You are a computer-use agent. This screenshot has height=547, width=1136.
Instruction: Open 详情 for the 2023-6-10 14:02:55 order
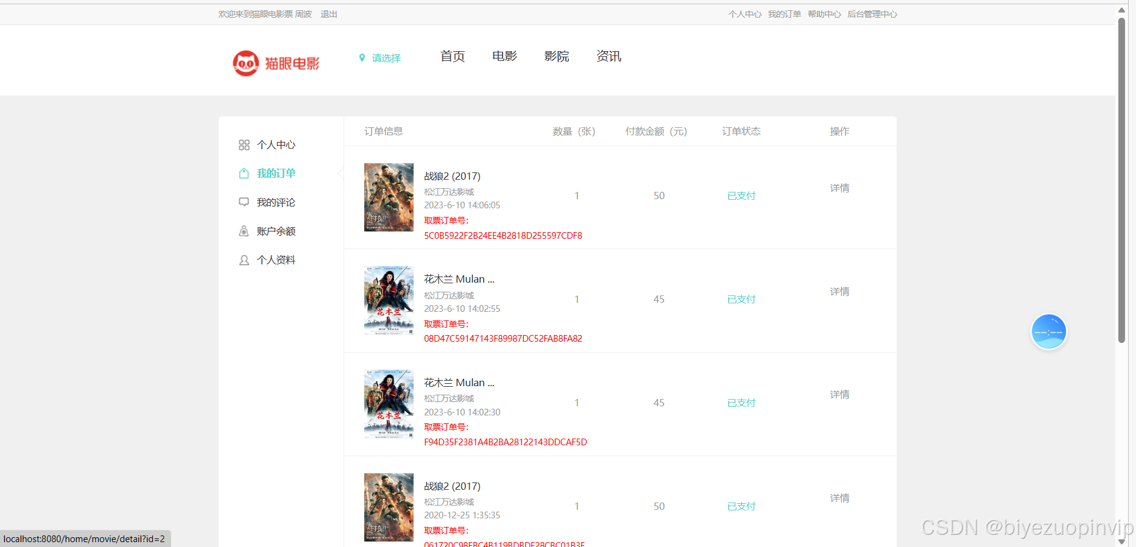coord(839,292)
